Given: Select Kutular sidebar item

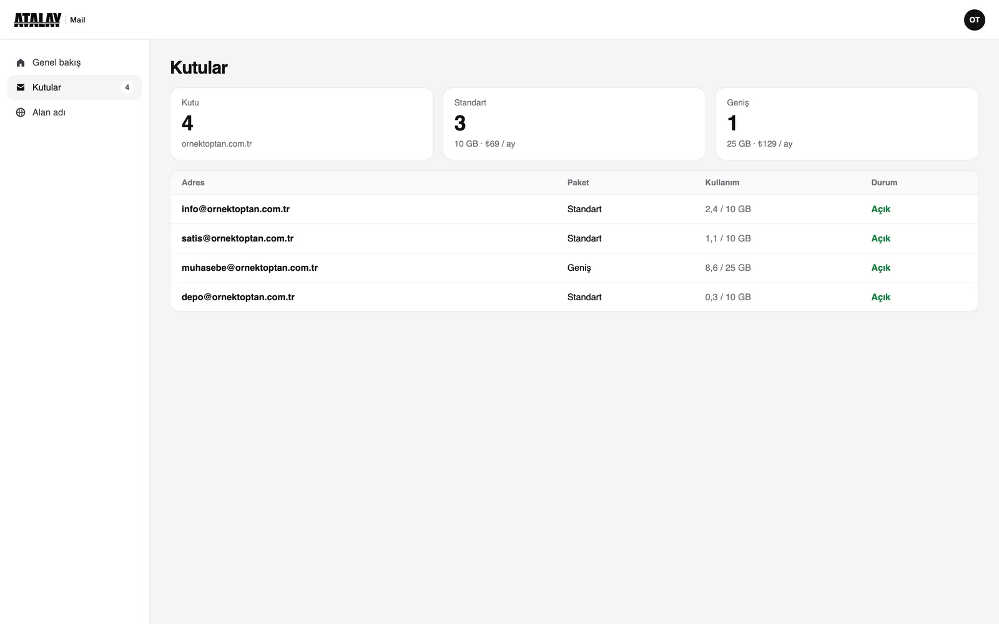Looking at the screenshot, I should click(x=75, y=87).
